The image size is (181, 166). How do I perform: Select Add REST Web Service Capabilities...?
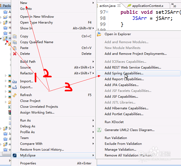[138, 68]
